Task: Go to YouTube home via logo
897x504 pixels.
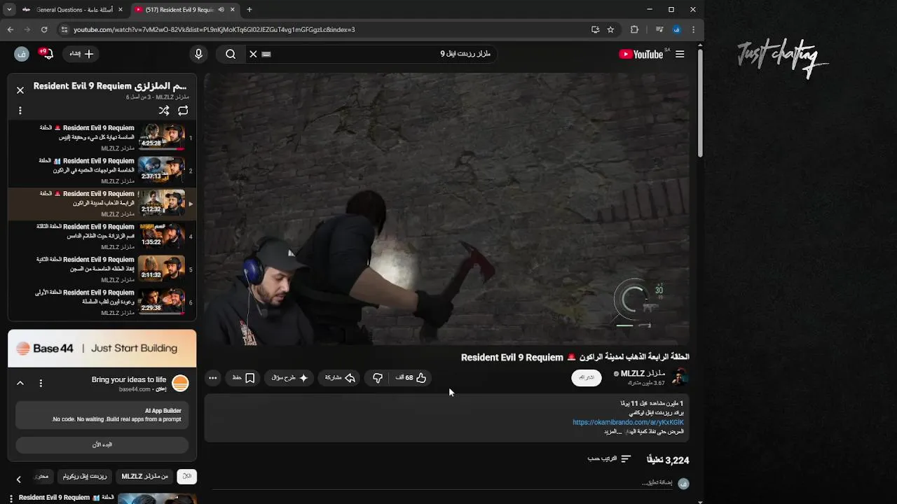Action: pos(641,54)
